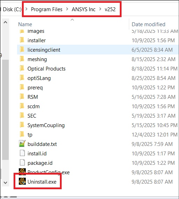Viewport: 179px width, 199px height.
Task: Open the chevron dropdown before v252
Action: (x=100, y=9)
